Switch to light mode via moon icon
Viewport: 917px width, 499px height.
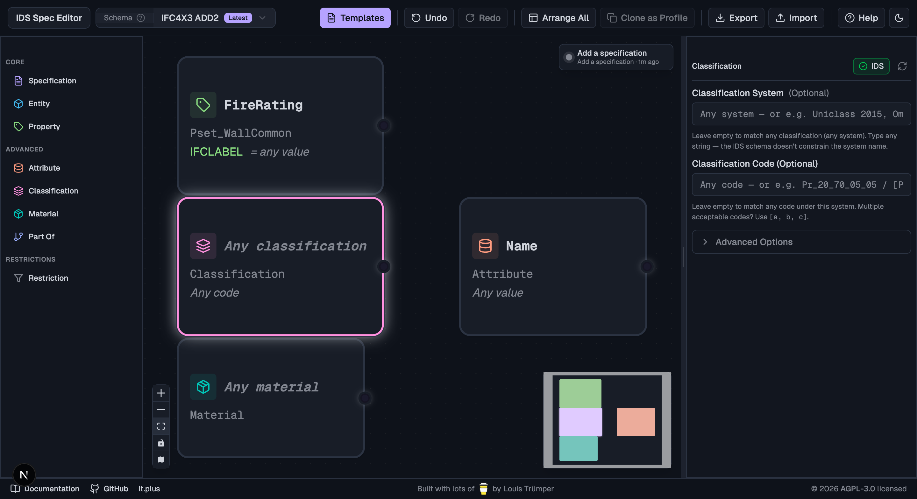899,18
